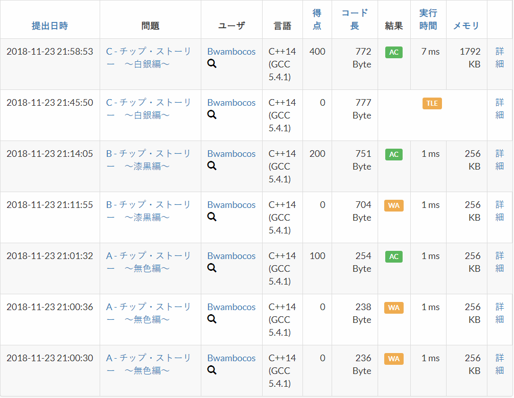Sort by 実行時間 column header

pyautogui.click(x=428, y=19)
